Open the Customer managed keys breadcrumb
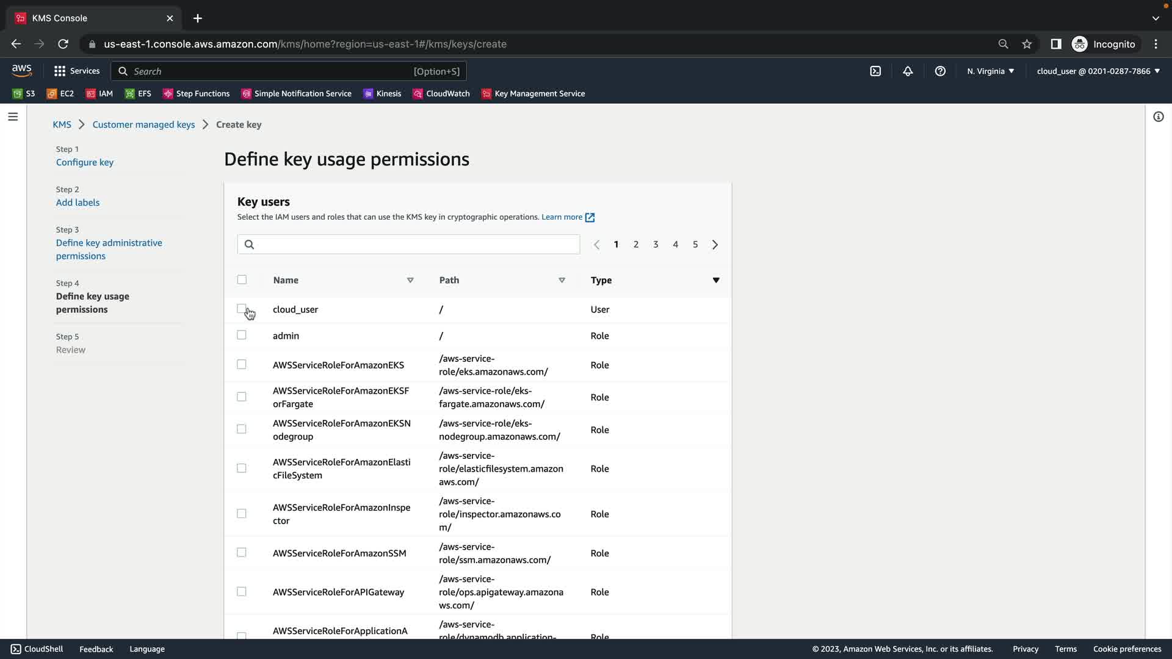1172x659 pixels. tap(143, 124)
